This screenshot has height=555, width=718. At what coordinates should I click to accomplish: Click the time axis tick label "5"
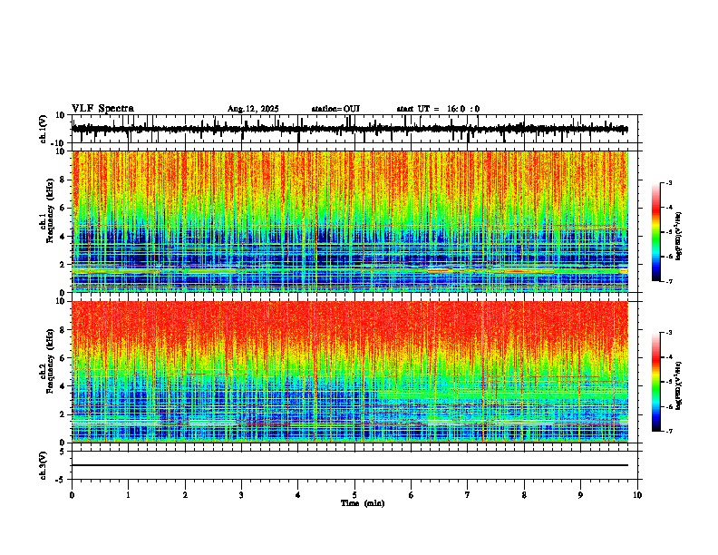(354, 495)
